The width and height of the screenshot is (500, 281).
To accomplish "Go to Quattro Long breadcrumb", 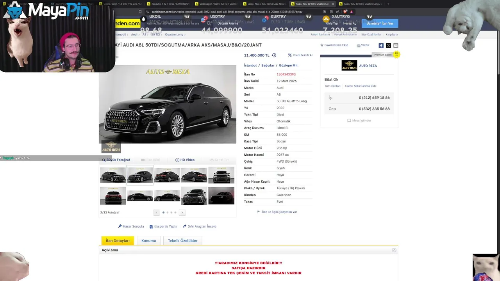I will [x=174, y=34].
